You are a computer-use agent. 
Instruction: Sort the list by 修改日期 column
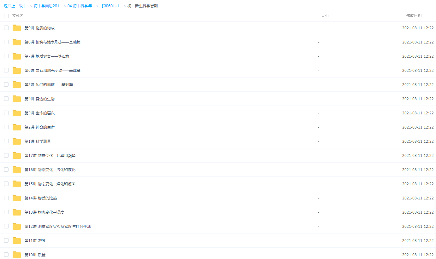tap(414, 16)
